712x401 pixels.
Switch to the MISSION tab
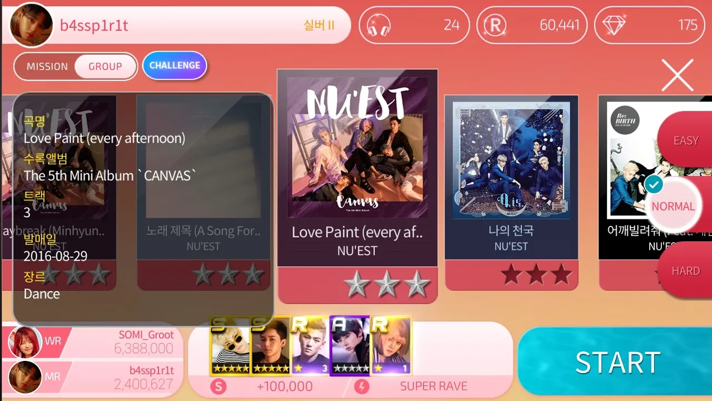[47, 66]
